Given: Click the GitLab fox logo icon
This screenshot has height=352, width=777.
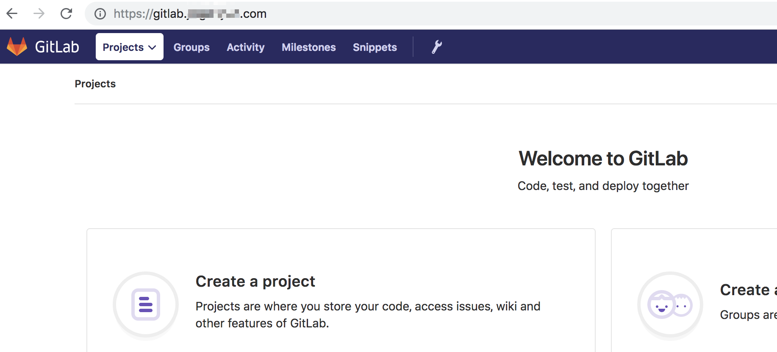Looking at the screenshot, I should coord(17,47).
